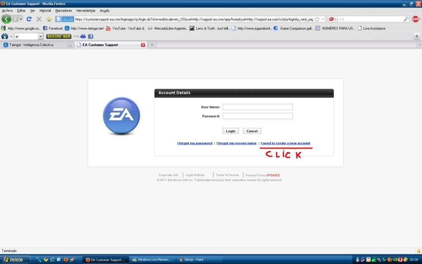This screenshot has width=422, height=264.
Task: Switch to the Taringa! Inteligencia Colectiva tab
Action: point(37,45)
